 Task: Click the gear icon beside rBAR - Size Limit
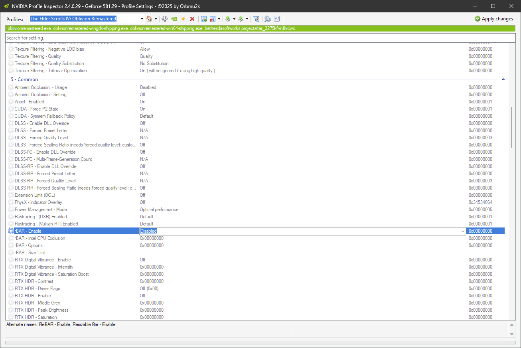(11, 253)
